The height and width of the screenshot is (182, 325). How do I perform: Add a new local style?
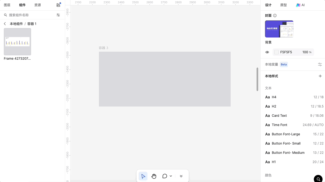320,76
